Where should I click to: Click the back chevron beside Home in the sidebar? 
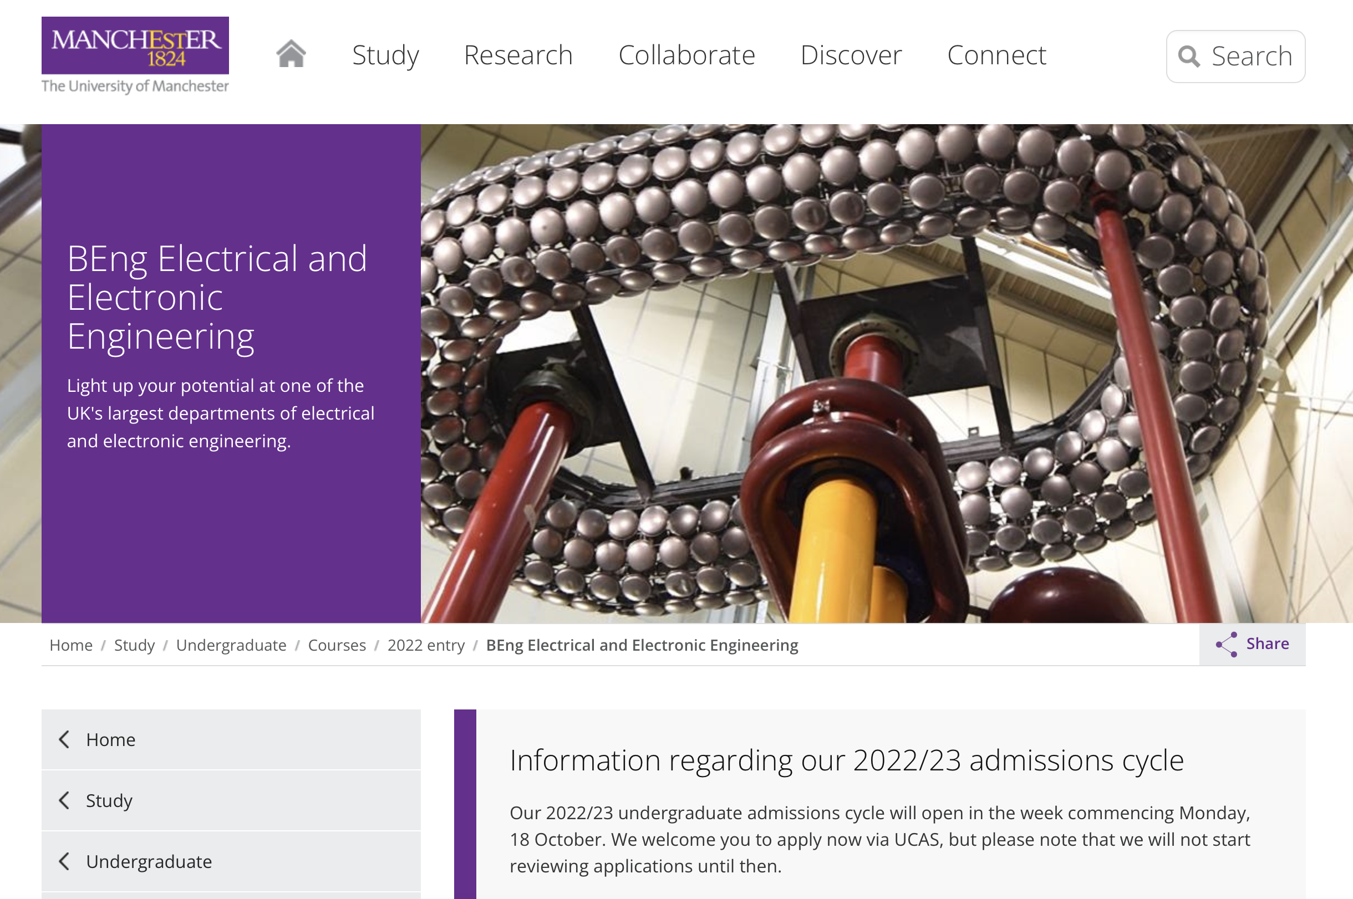coord(64,739)
